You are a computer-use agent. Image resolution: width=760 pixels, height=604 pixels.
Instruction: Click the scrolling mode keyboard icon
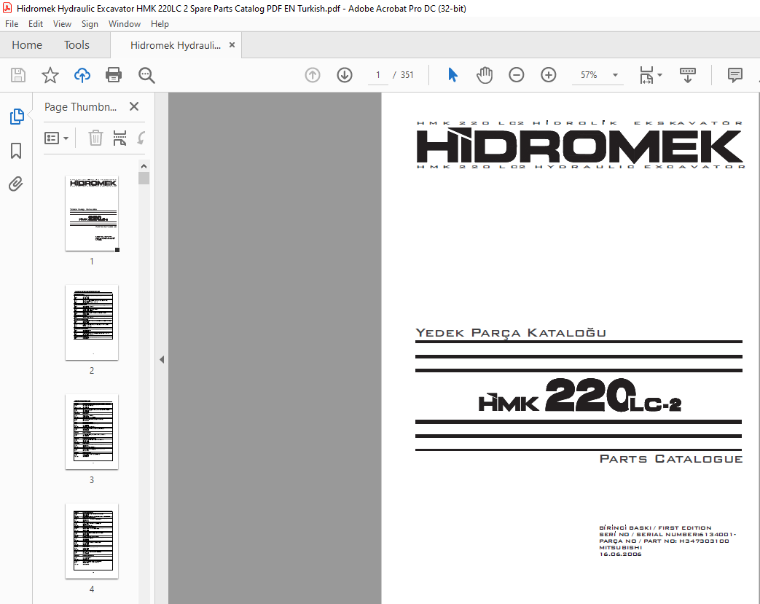[687, 75]
